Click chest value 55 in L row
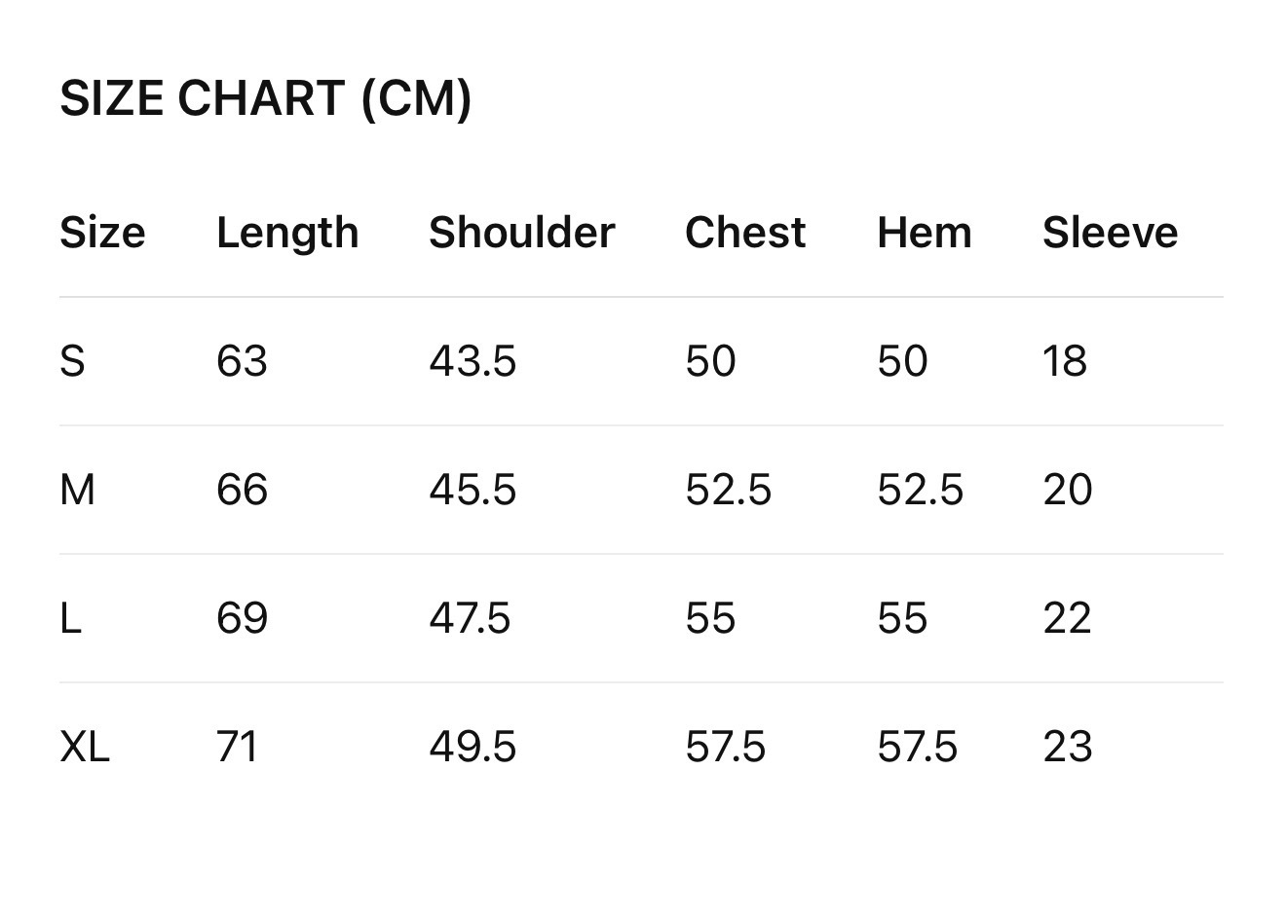The width and height of the screenshot is (1286, 917). tap(710, 618)
